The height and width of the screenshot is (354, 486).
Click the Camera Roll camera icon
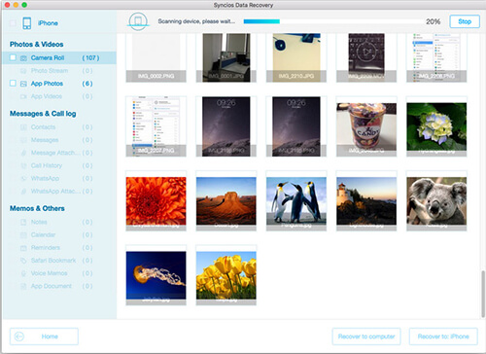tap(23, 58)
